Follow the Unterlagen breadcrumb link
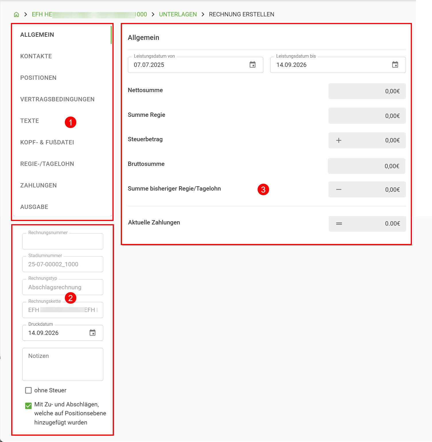Image resolution: width=432 pixels, height=442 pixels. 178,14
